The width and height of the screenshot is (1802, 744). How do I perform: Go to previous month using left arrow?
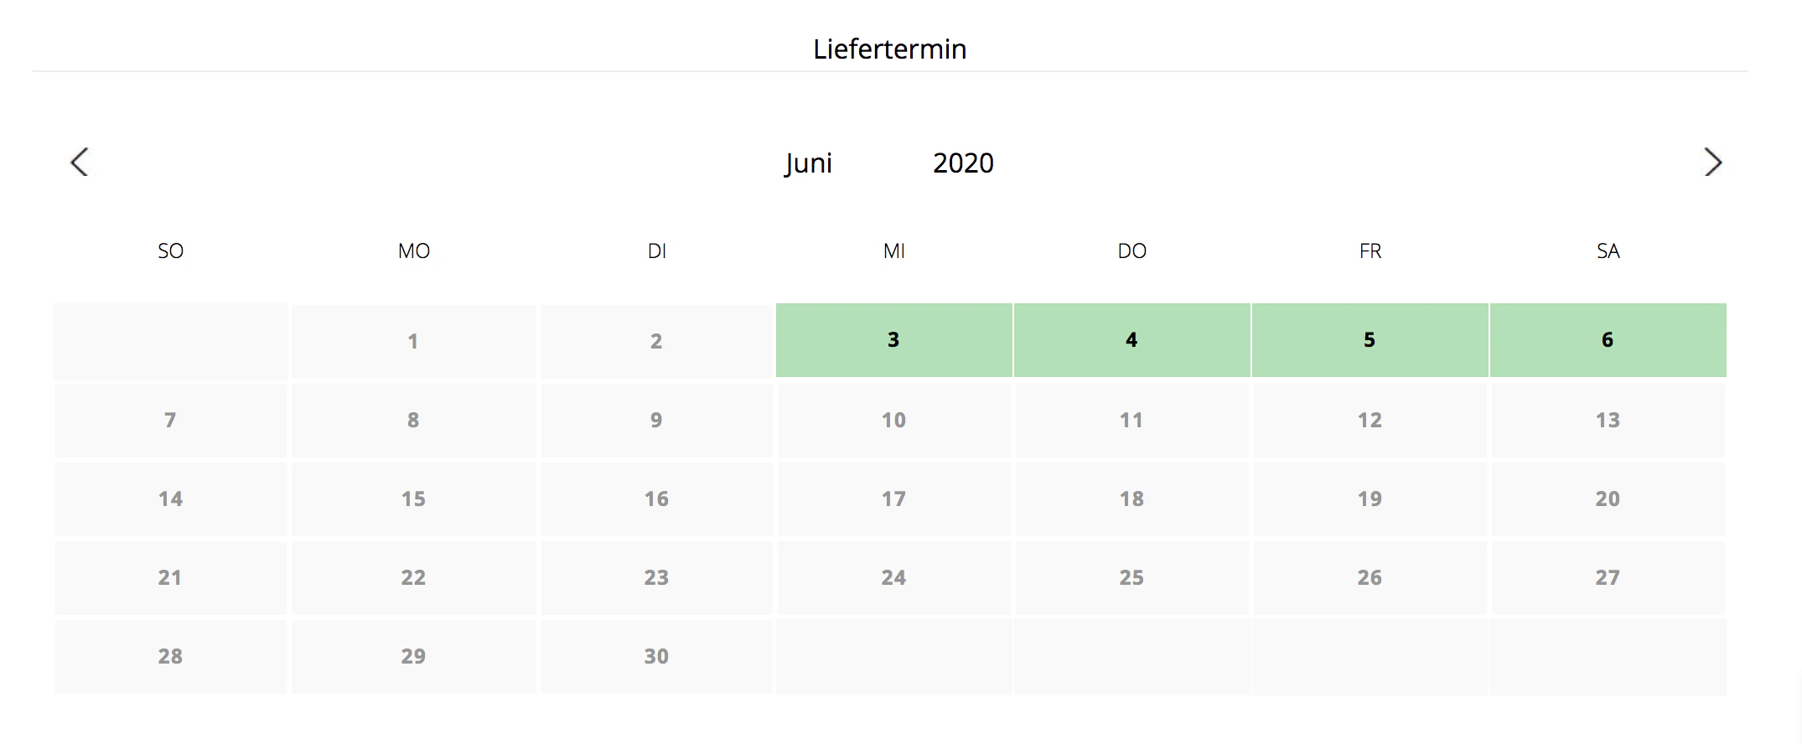pos(80,162)
